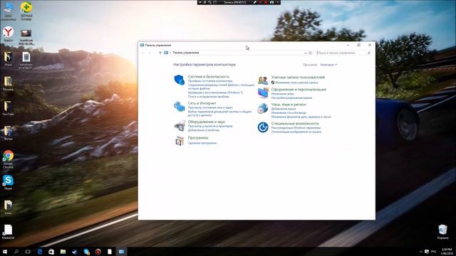
Task: Open Программы category link
Action: pyautogui.click(x=198, y=138)
